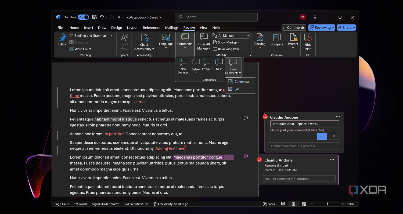Open more options on first comment card
This screenshot has height=214, width=403.
(338, 117)
